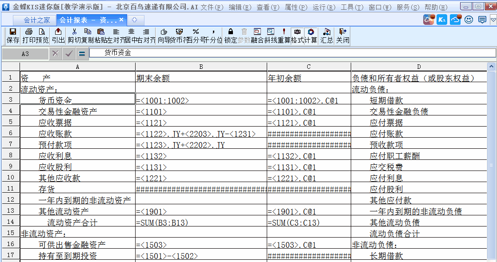Click the smiley feedback icon
Image resolution: width=497 pixels, height=262 pixels.
tap(469, 20)
